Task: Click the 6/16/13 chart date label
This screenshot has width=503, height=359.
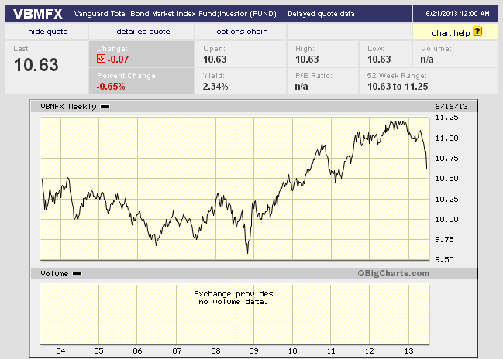Action: (x=451, y=106)
